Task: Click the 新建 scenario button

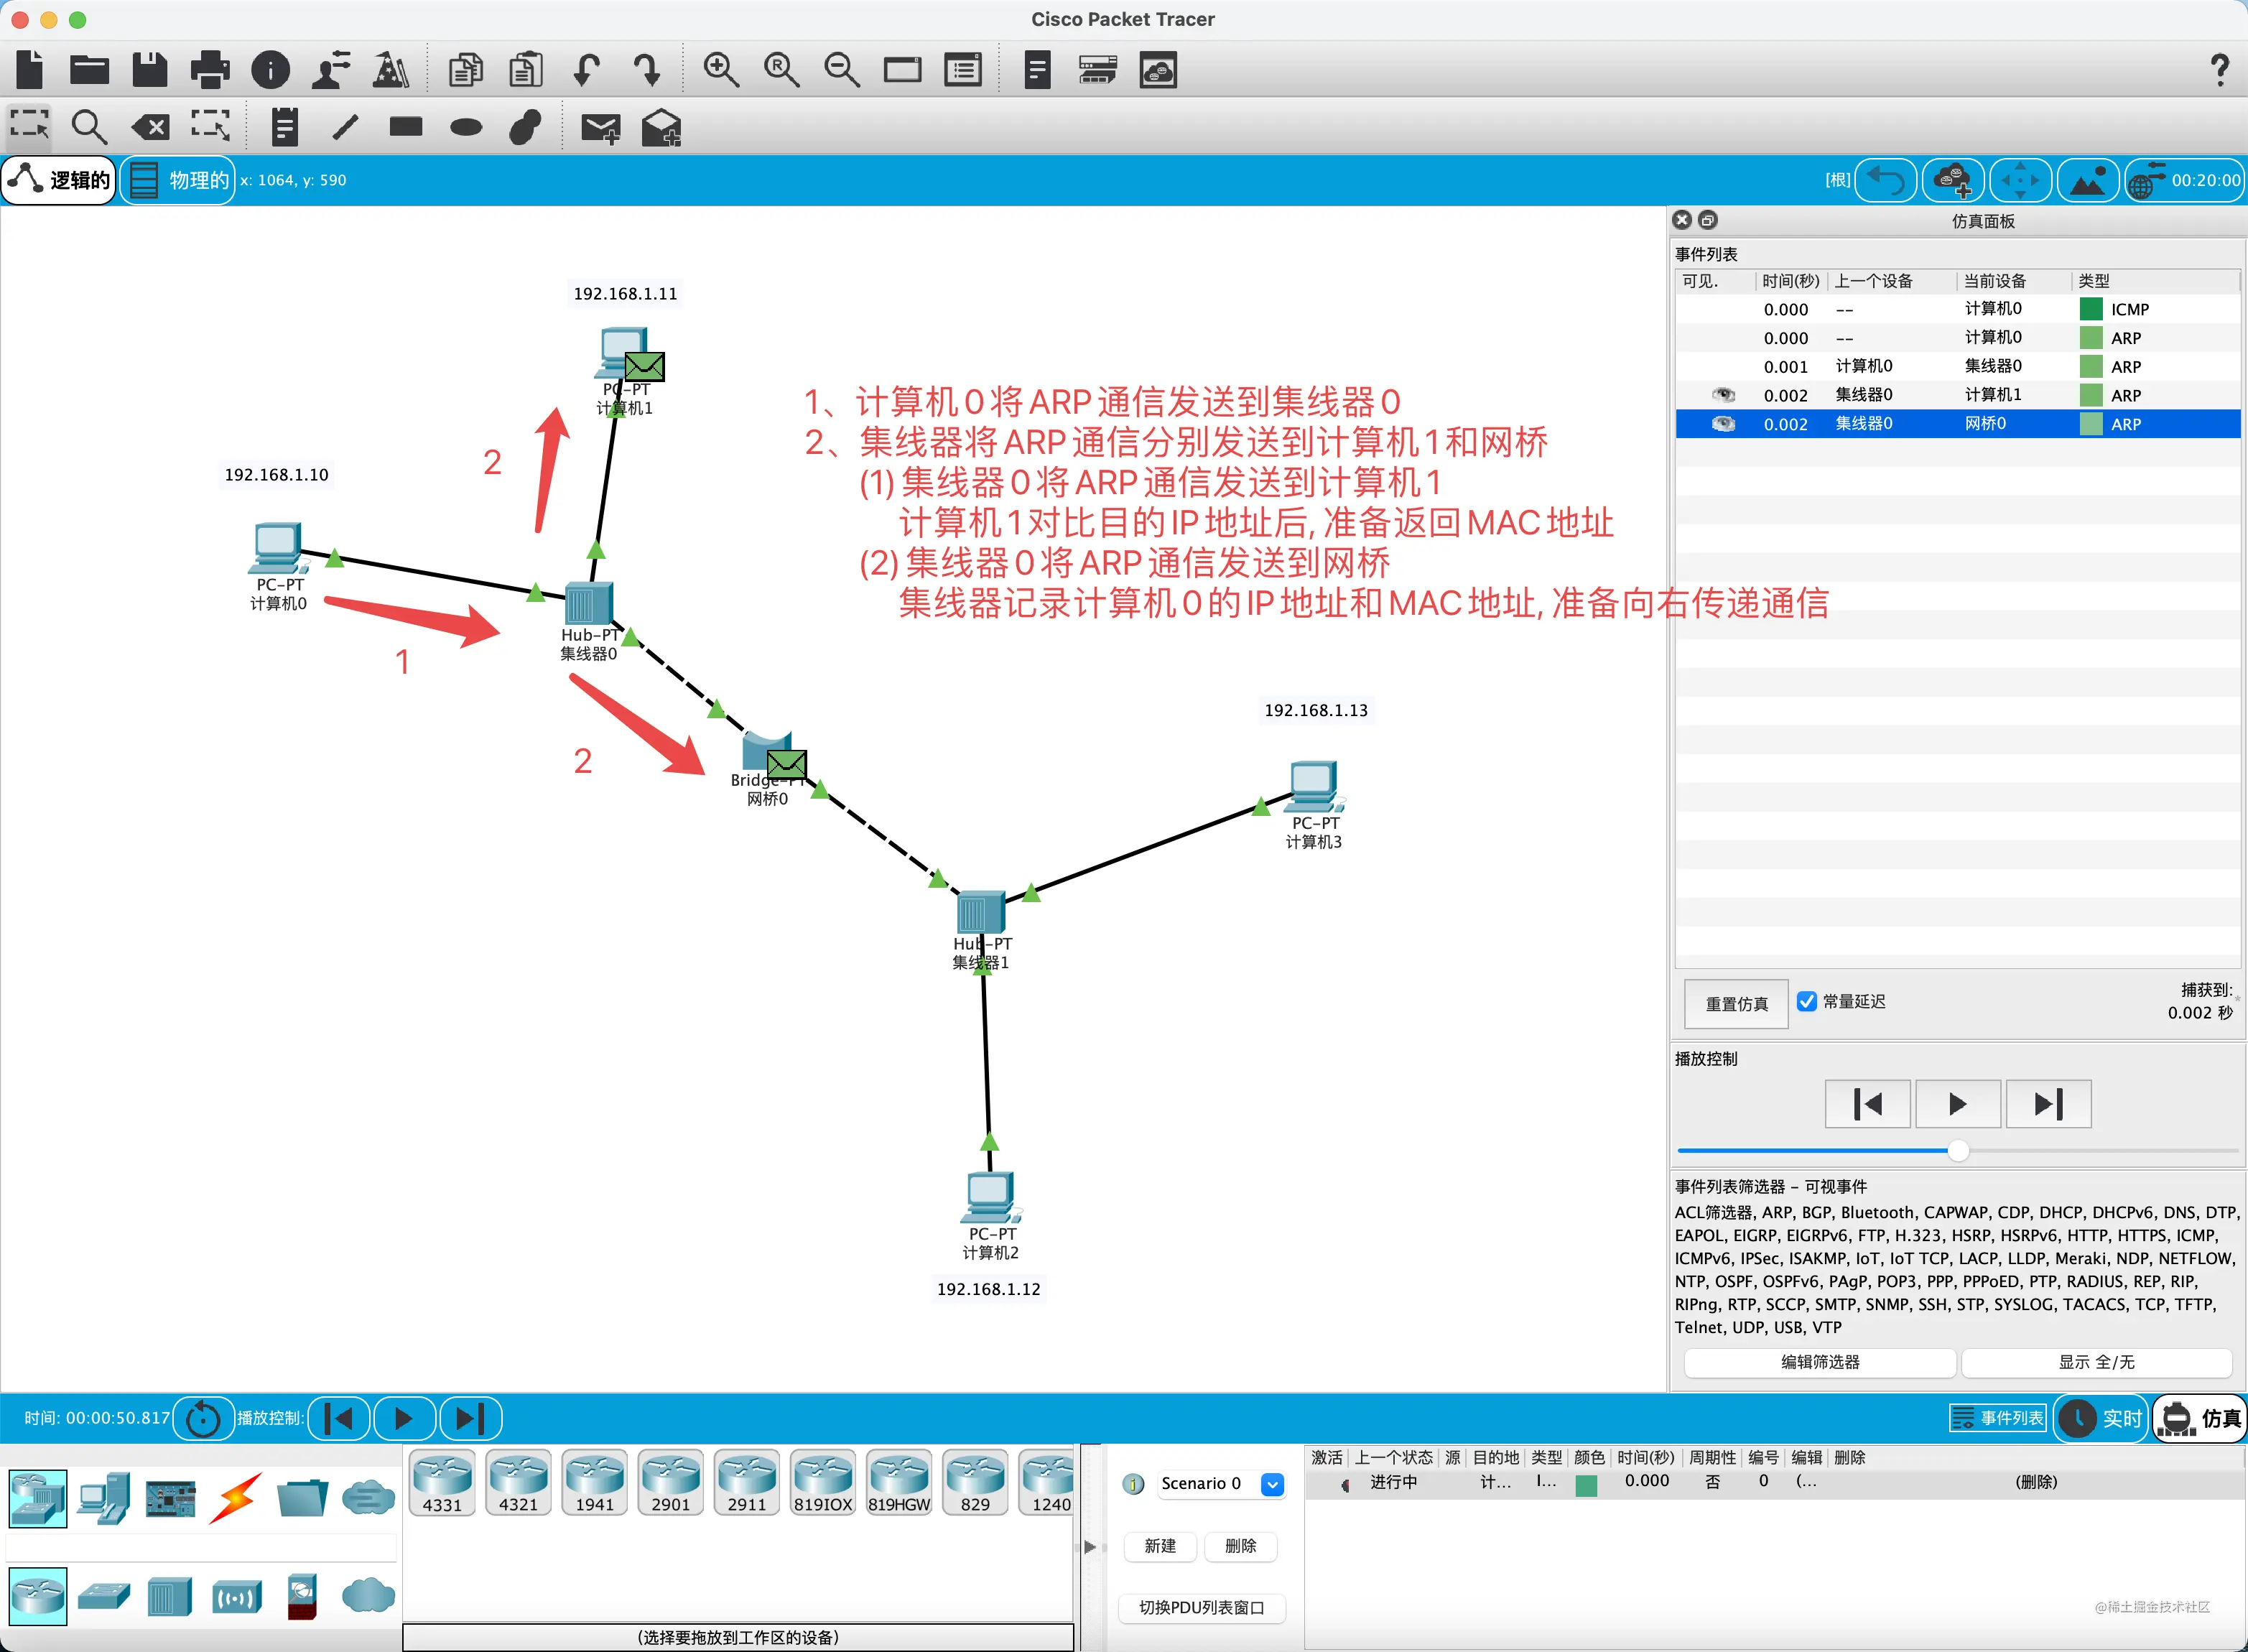Action: pos(1160,1546)
